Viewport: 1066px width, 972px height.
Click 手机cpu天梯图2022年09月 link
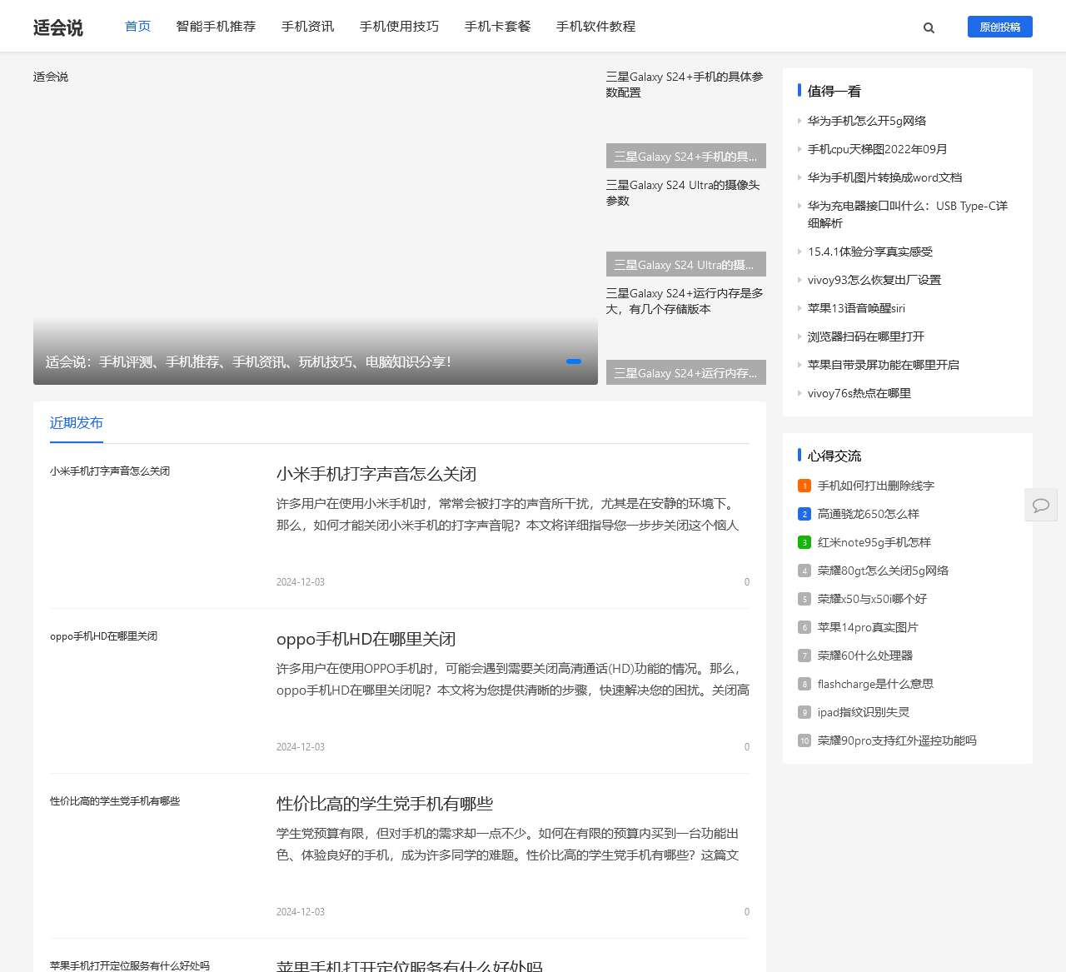[x=877, y=149]
